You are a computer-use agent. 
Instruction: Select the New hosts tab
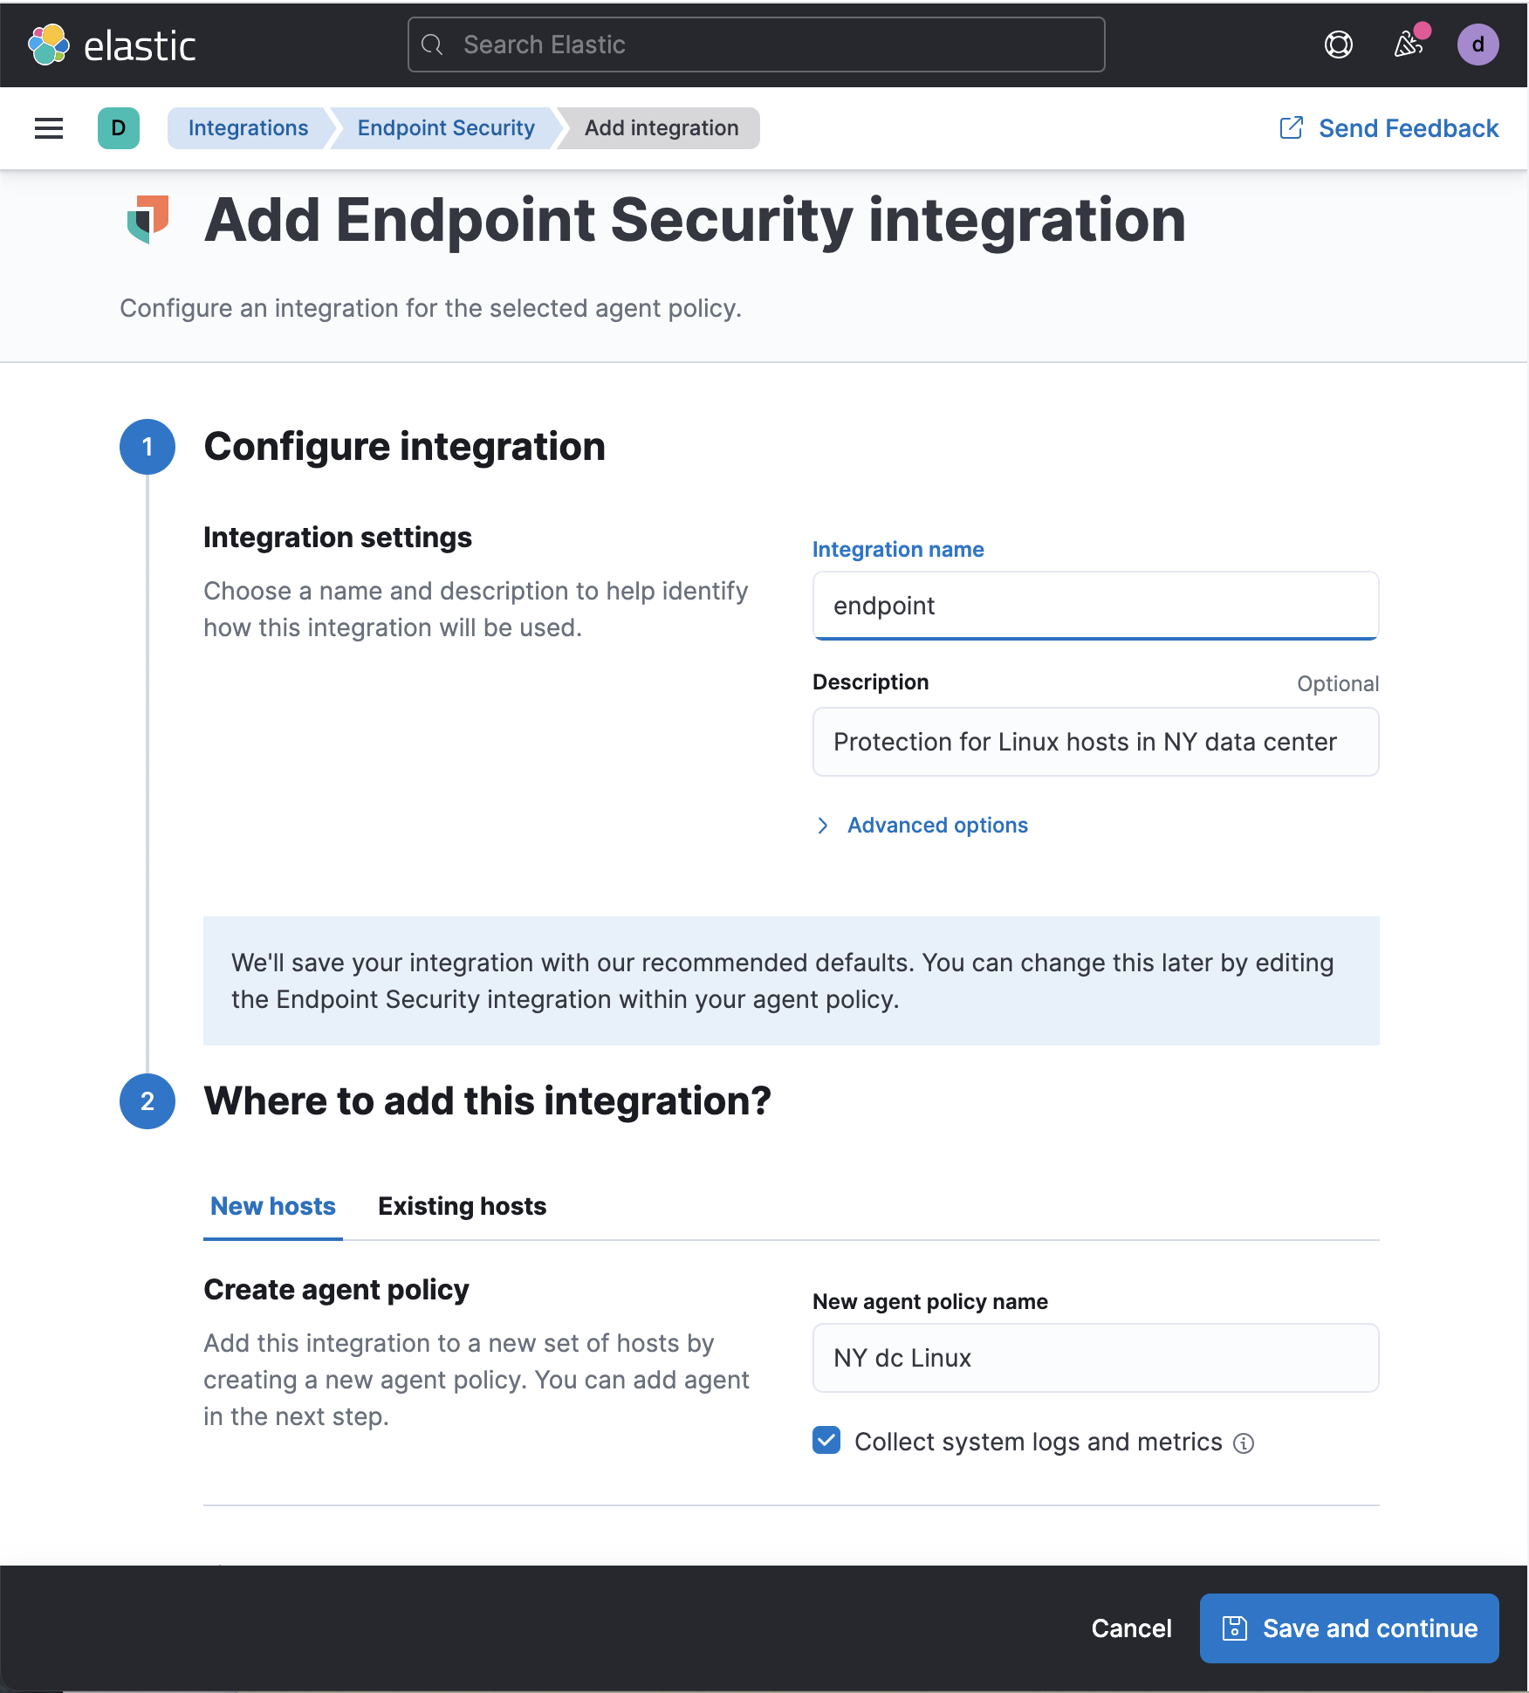tap(272, 1206)
